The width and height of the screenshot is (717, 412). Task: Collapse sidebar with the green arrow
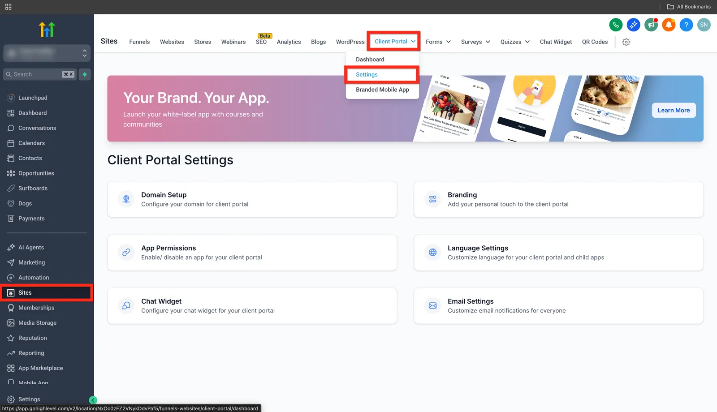(x=93, y=400)
